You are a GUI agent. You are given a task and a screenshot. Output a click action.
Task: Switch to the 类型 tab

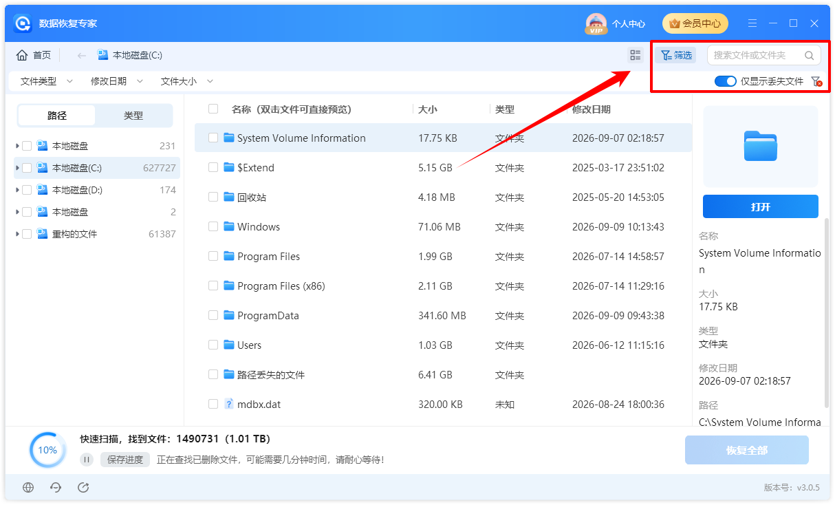[x=133, y=116]
